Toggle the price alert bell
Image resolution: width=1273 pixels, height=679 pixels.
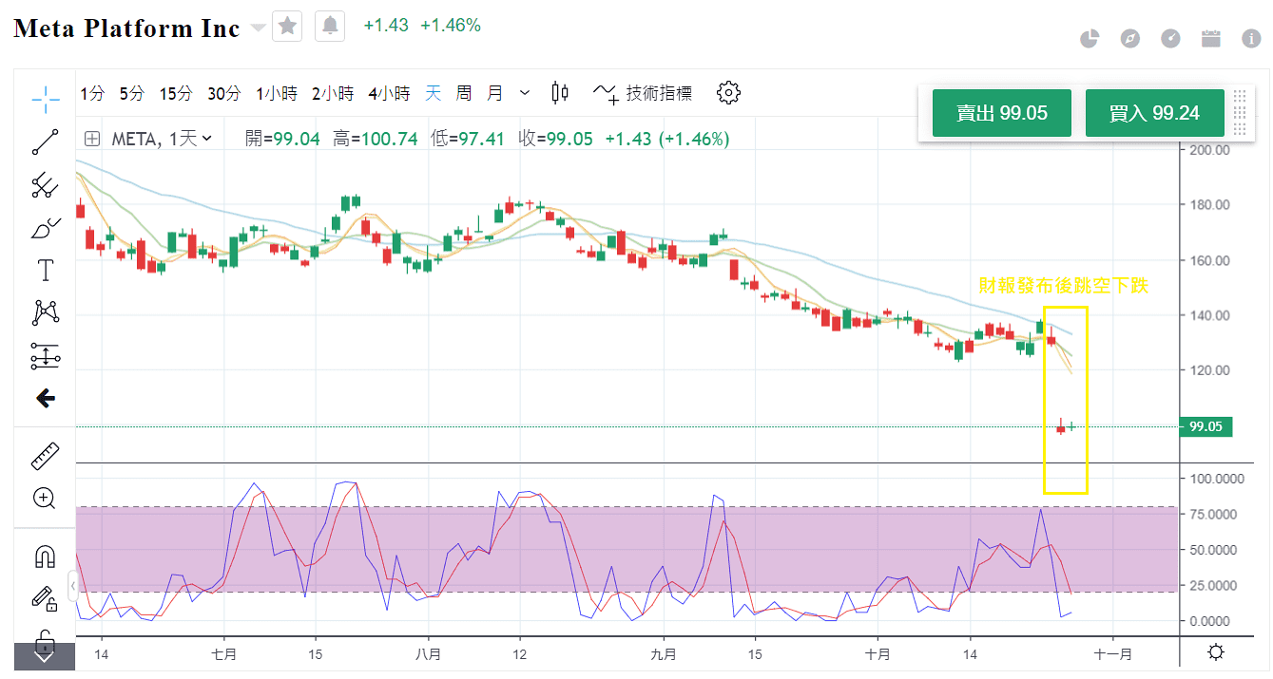pos(330,27)
